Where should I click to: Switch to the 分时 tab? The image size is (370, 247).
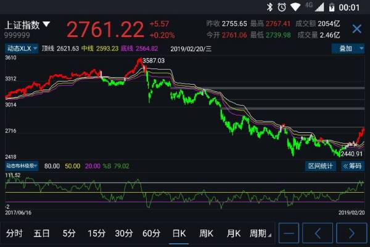click(14, 233)
